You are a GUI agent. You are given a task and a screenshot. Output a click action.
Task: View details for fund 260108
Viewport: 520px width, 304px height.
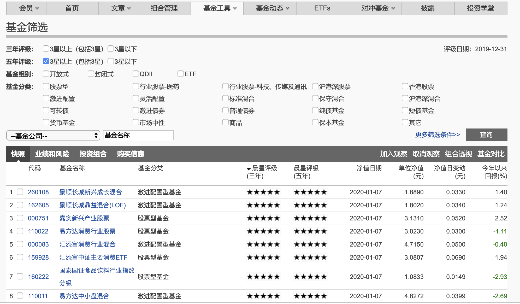click(38, 192)
